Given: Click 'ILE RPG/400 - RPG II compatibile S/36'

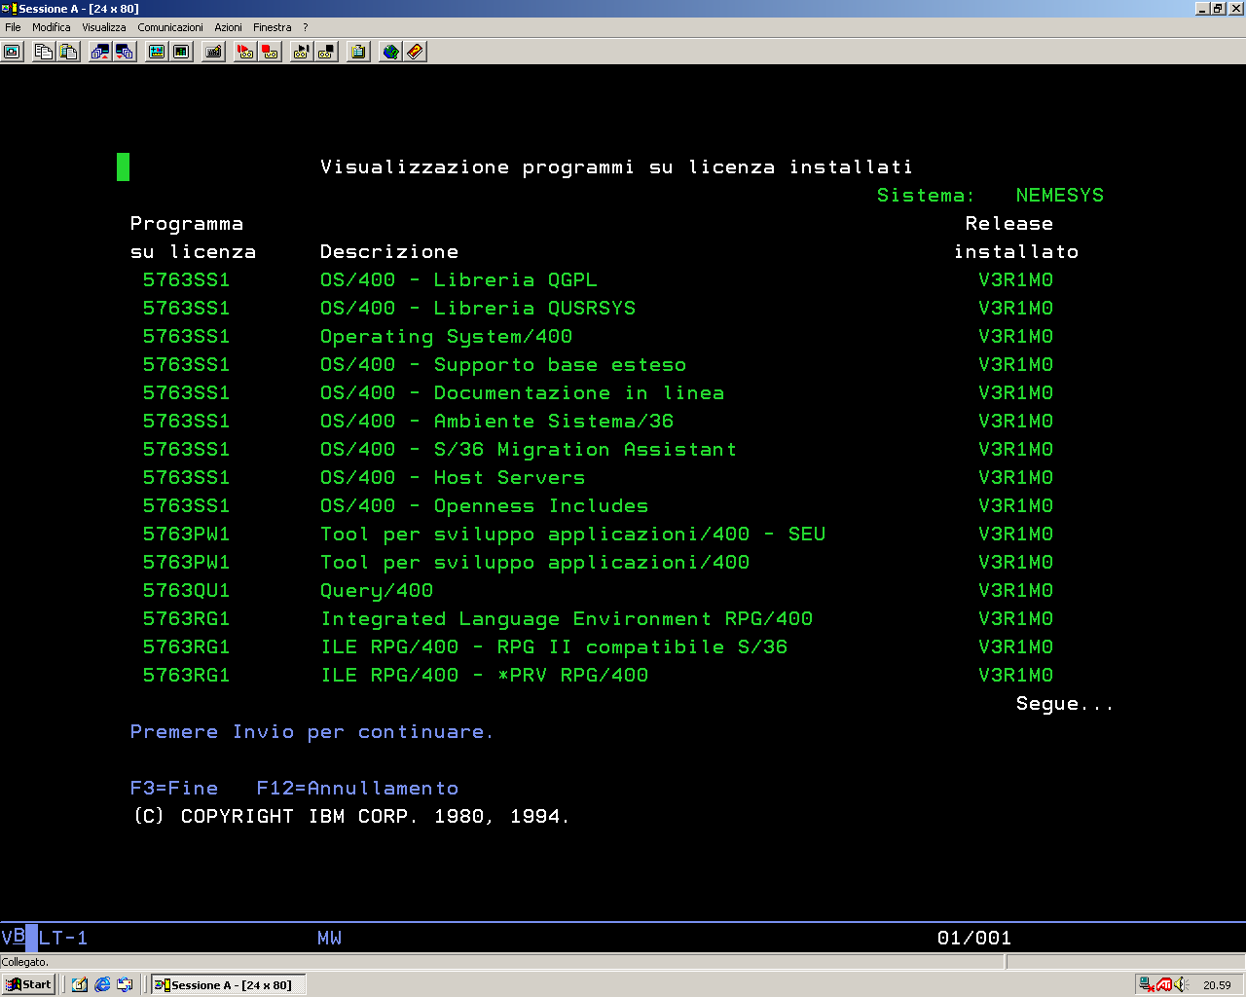Looking at the screenshot, I should 554,646.
